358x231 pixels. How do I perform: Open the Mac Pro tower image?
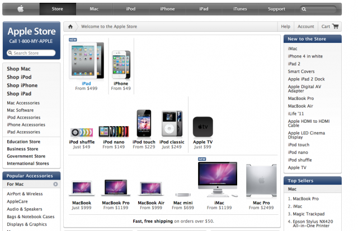click(x=261, y=181)
